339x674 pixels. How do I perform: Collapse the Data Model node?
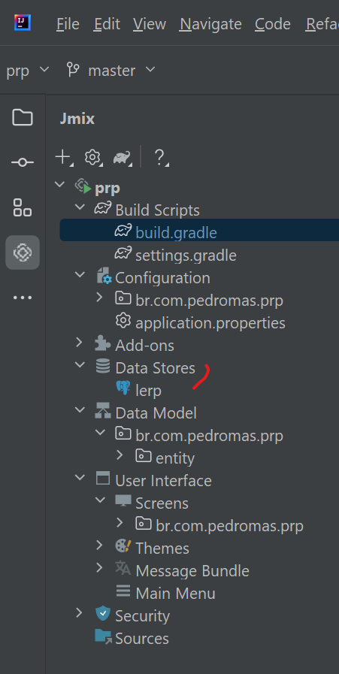pos(80,410)
